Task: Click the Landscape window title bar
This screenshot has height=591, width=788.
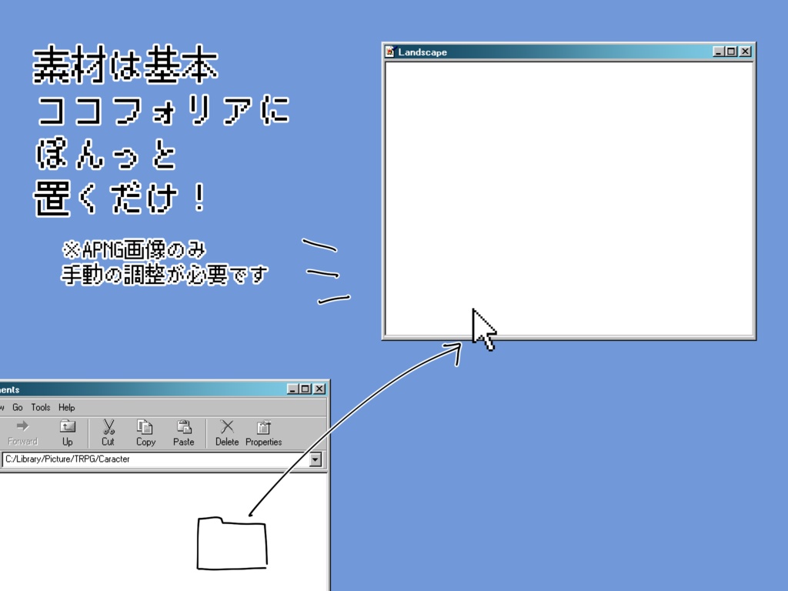Action: click(569, 52)
